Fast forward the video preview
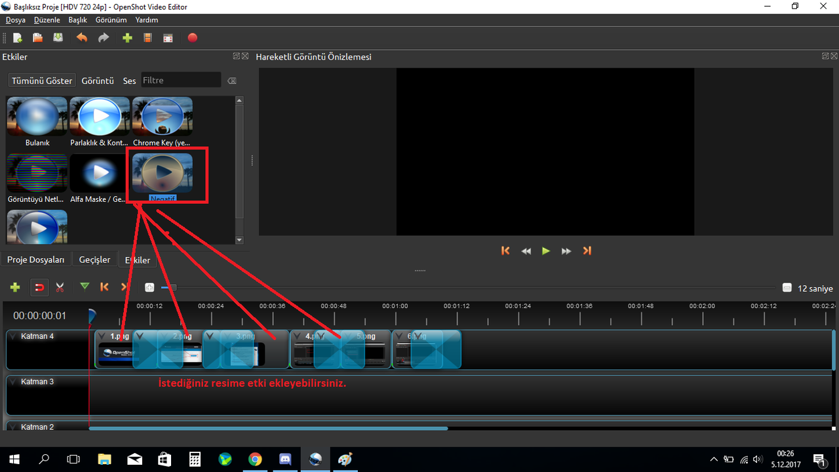The image size is (839, 472). coord(566,250)
